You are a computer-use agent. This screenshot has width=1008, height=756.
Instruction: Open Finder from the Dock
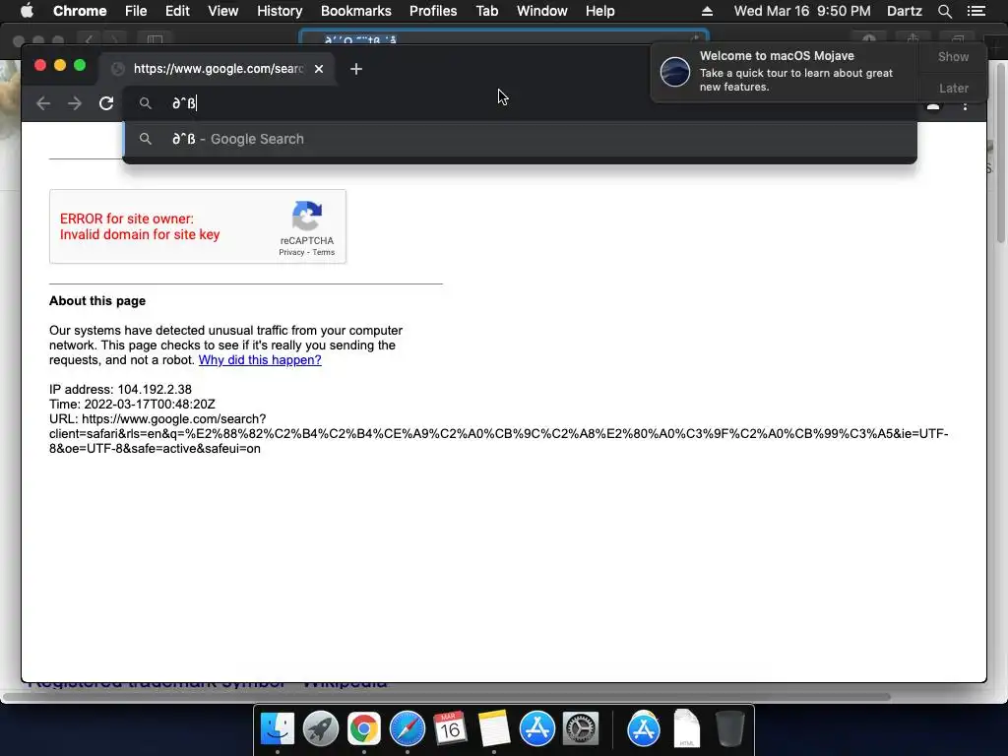pyautogui.click(x=277, y=728)
